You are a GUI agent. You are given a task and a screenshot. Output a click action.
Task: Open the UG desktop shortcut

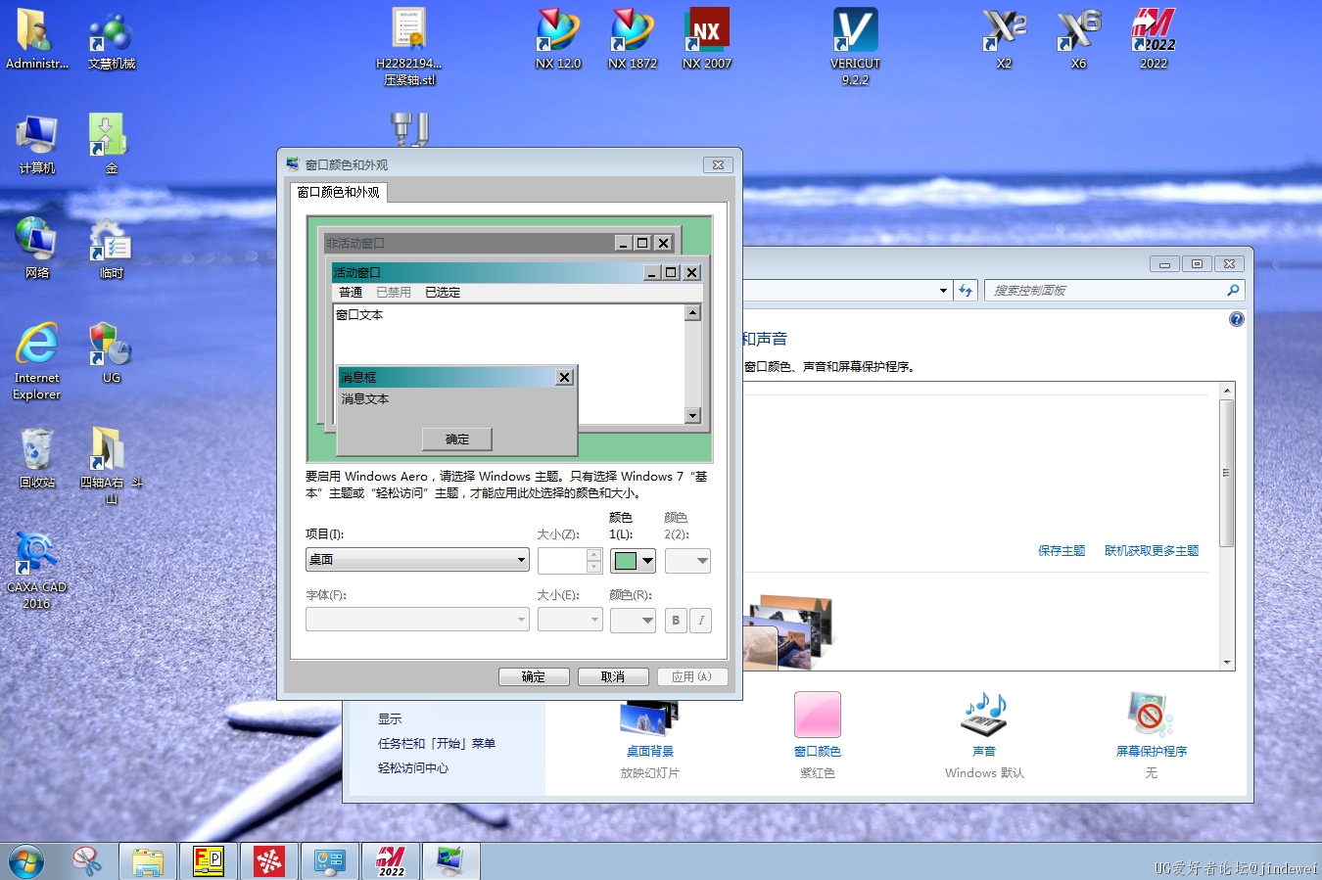[x=112, y=352]
